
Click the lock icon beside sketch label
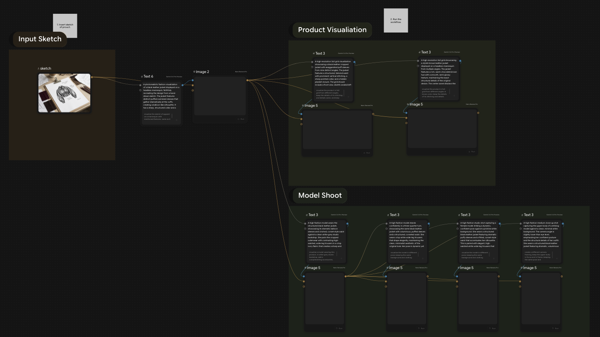tap(38, 68)
